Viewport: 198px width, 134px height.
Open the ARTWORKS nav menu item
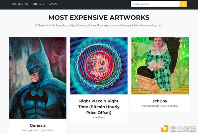20,4
